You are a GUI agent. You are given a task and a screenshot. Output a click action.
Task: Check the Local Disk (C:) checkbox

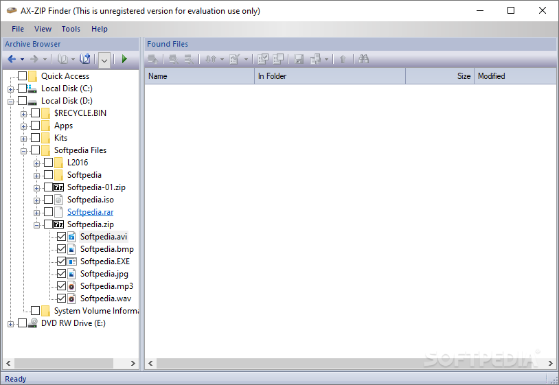[23, 89]
